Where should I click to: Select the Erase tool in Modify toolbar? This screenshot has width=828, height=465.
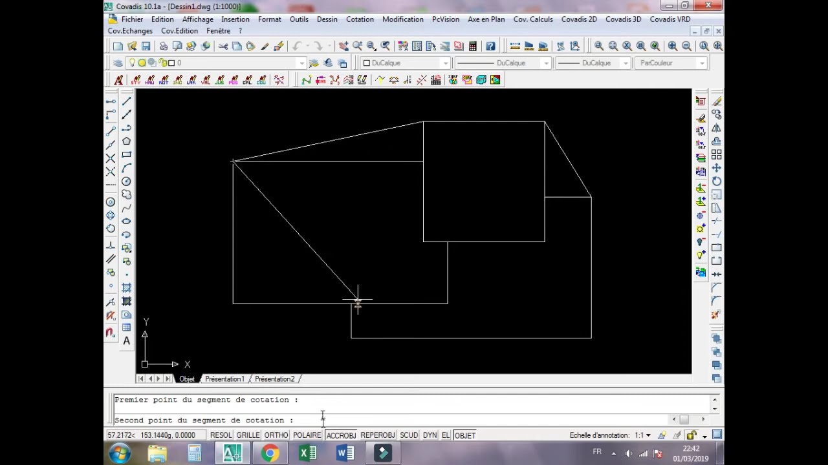pos(717,101)
